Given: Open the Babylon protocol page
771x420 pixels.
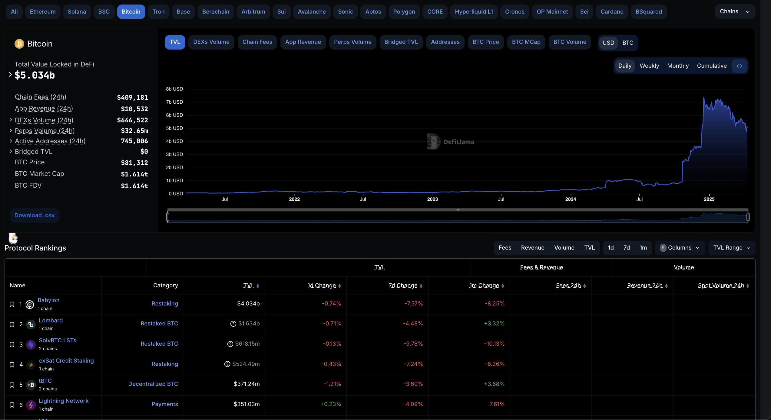Looking at the screenshot, I should point(48,300).
